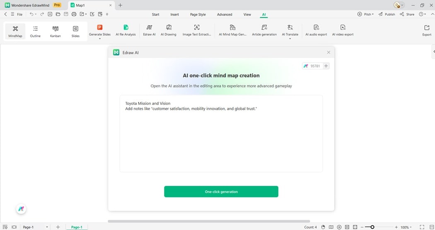The image size is (435, 230).
Task: Click the horizontal scrollbar at bottom
Action: pyautogui.click(x=209, y=221)
